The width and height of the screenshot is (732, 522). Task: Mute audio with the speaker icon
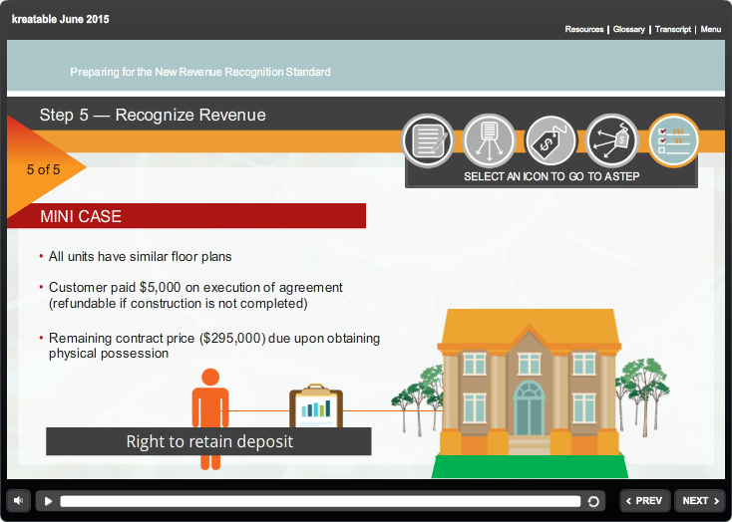tap(20, 501)
